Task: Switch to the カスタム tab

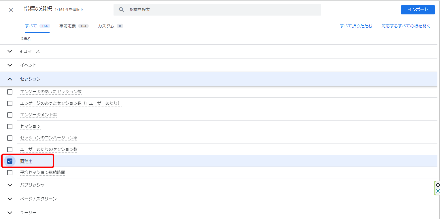Action: click(x=110, y=26)
